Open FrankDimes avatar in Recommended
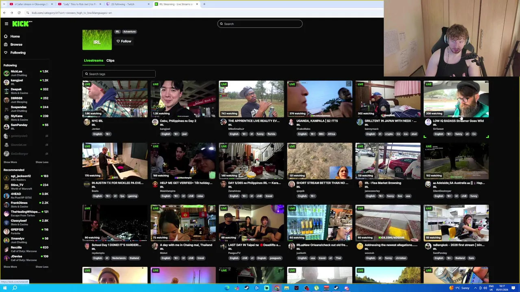Viewport: 520px width, 292px height. click(x=6, y=204)
